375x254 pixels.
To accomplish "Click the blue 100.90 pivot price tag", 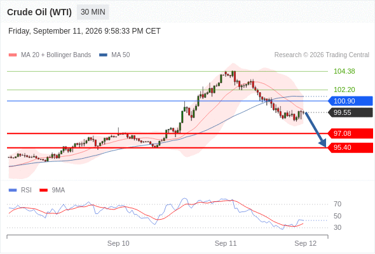I will tap(350, 101).
